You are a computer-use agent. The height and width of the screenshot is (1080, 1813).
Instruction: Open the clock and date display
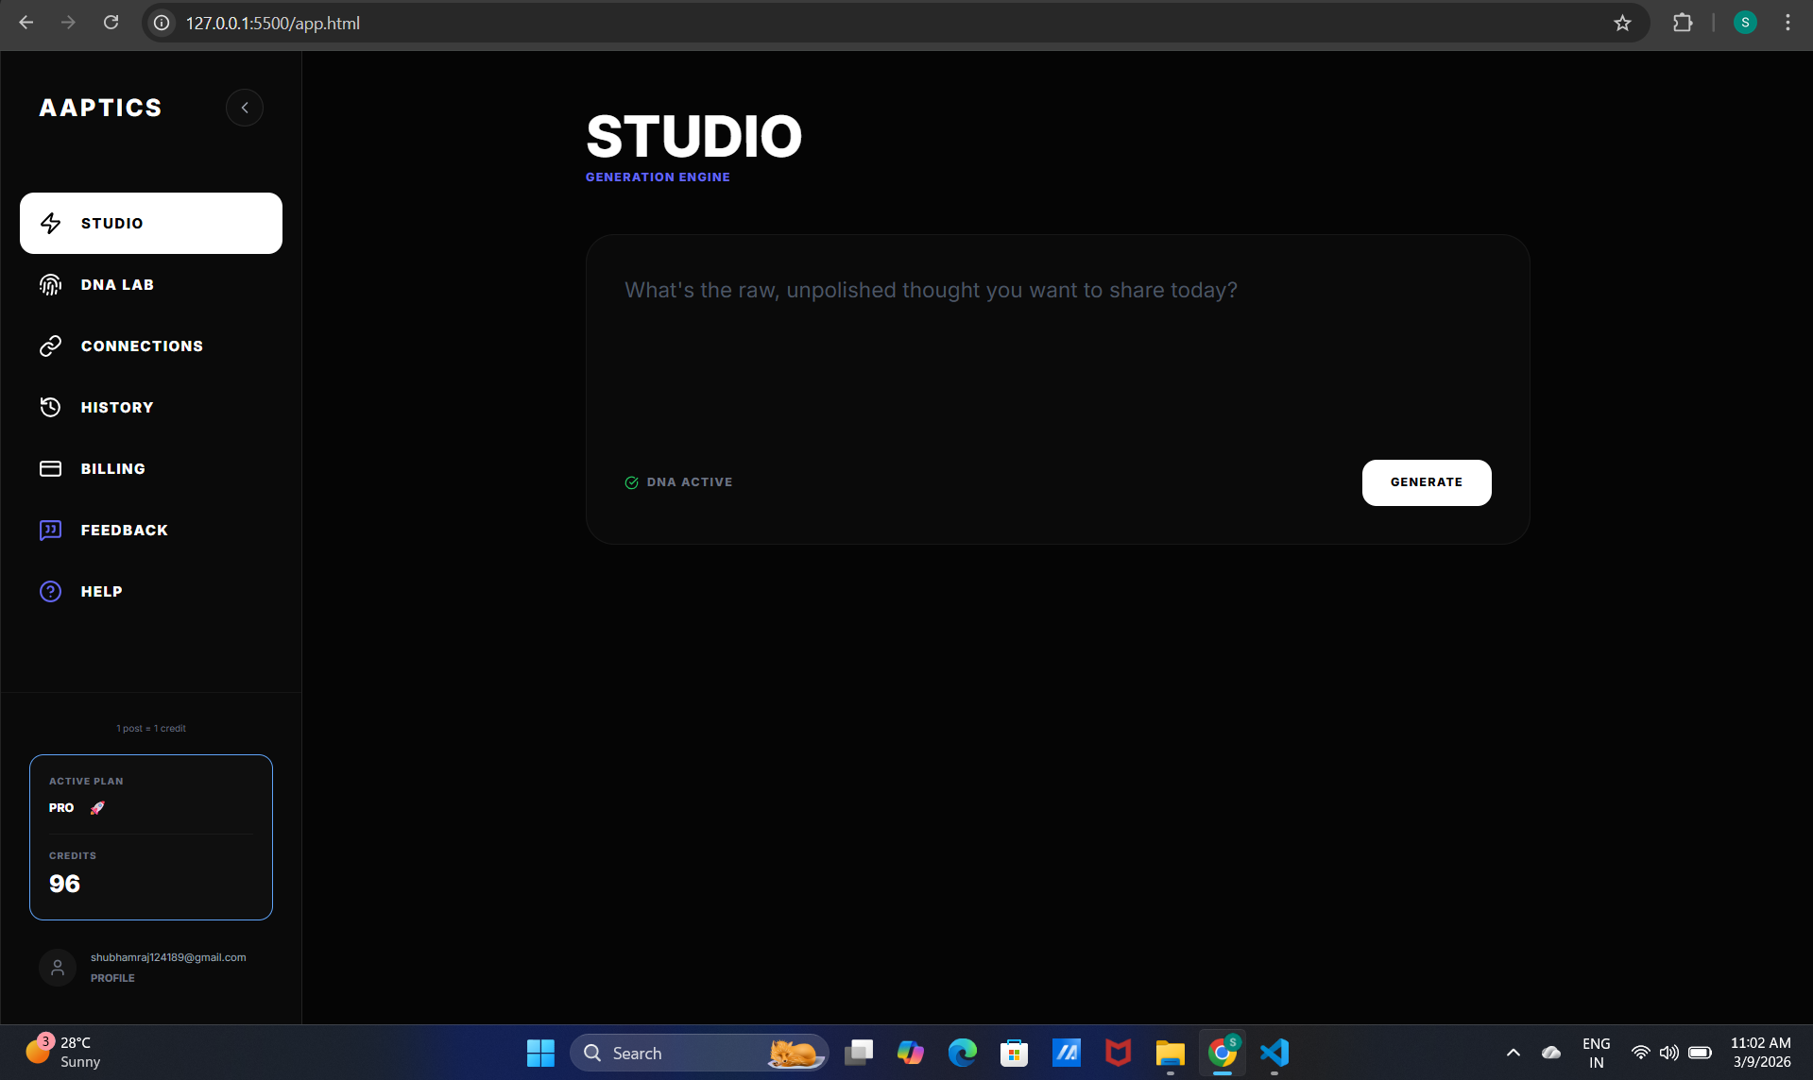click(1761, 1053)
